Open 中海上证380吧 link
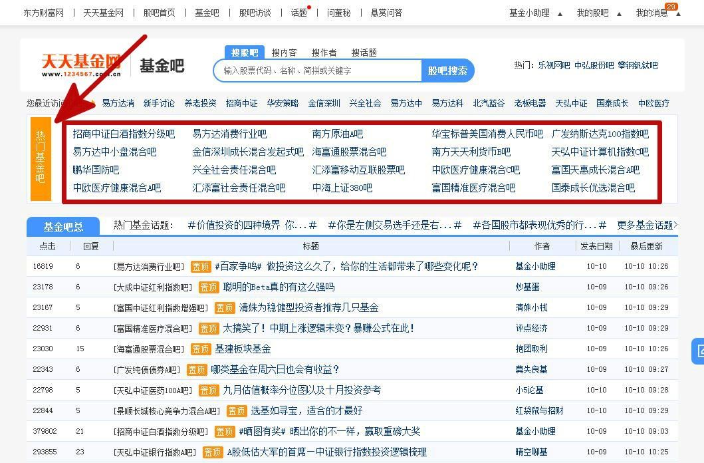The height and width of the screenshot is (463, 704). (342, 188)
